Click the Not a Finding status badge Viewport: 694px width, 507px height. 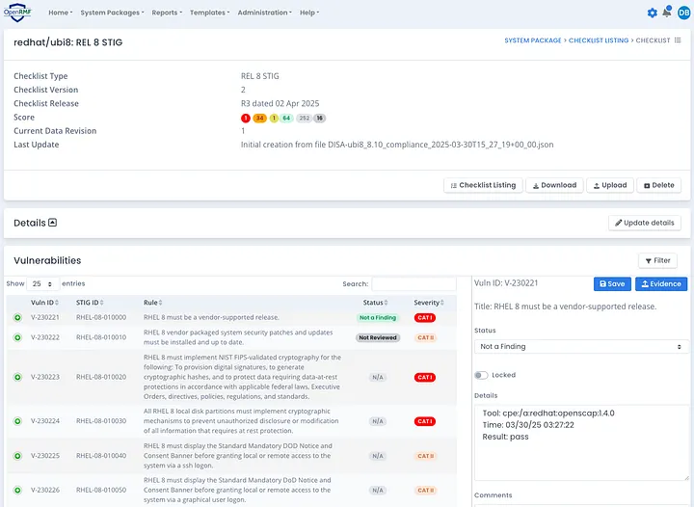378,318
